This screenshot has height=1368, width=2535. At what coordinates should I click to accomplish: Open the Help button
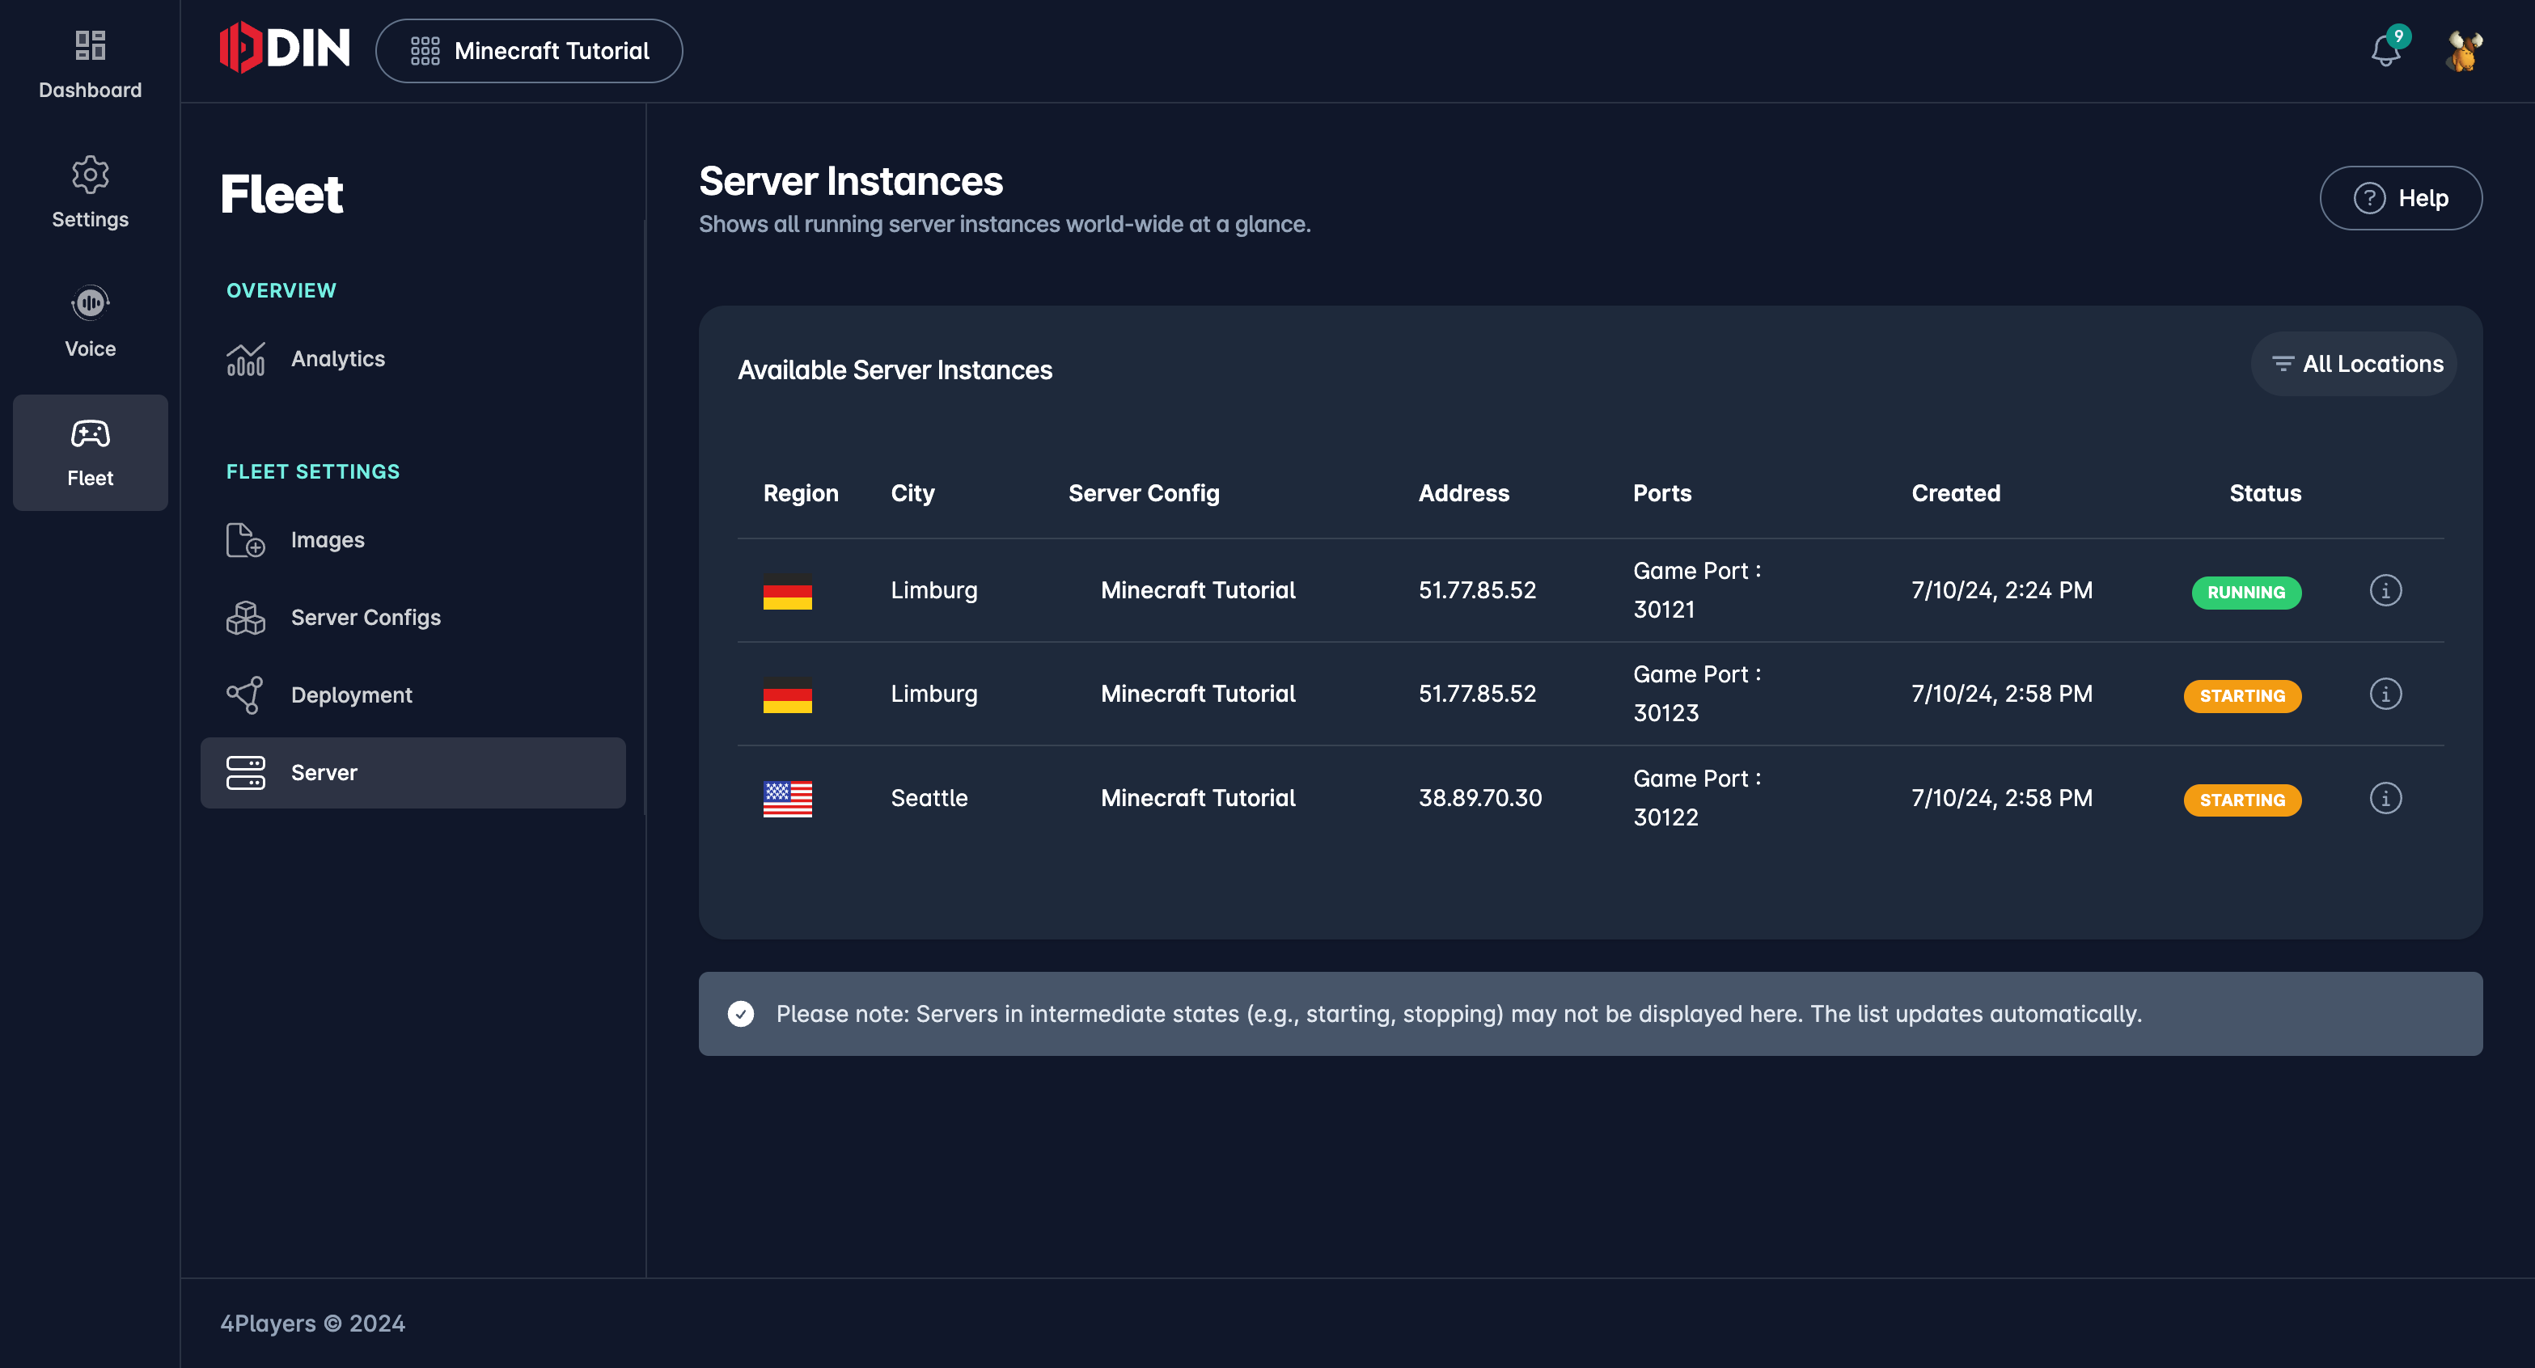2402,197
